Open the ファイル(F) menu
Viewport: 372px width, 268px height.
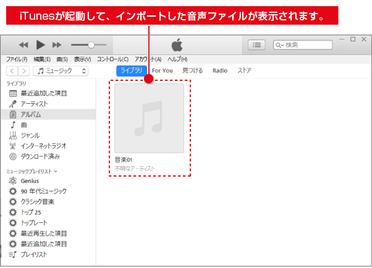pos(17,59)
